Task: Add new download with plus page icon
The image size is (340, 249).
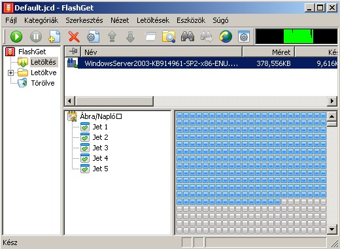Action: pyautogui.click(x=54, y=37)
